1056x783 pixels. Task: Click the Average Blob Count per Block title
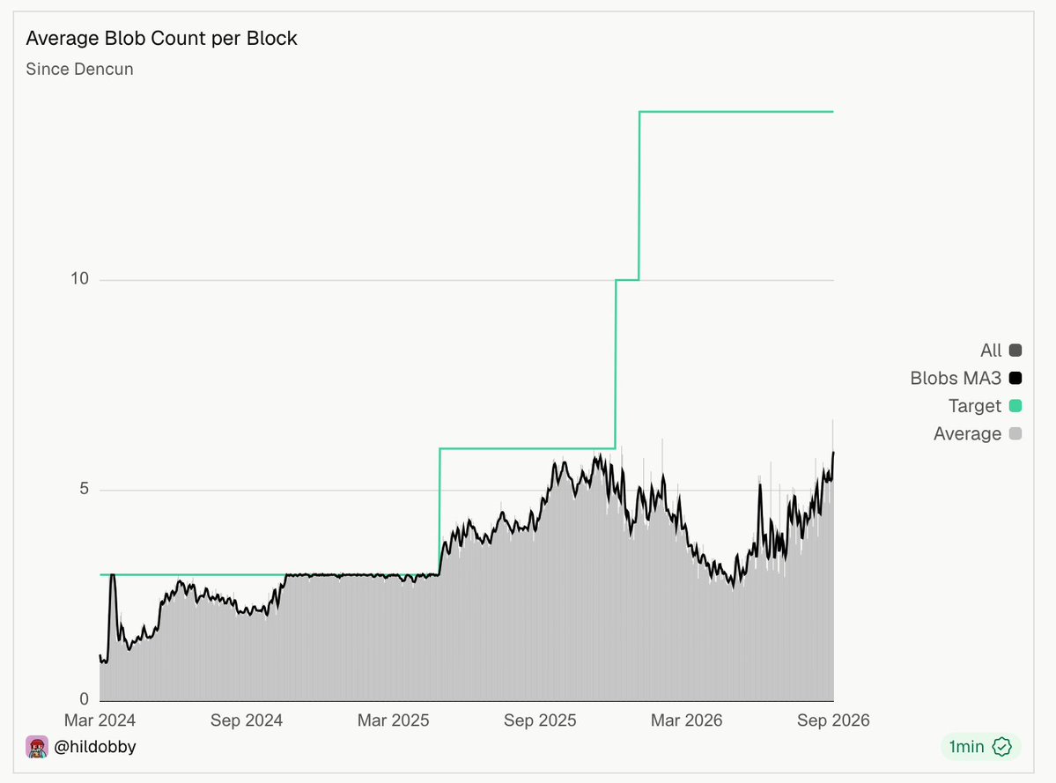pos(162,39)
